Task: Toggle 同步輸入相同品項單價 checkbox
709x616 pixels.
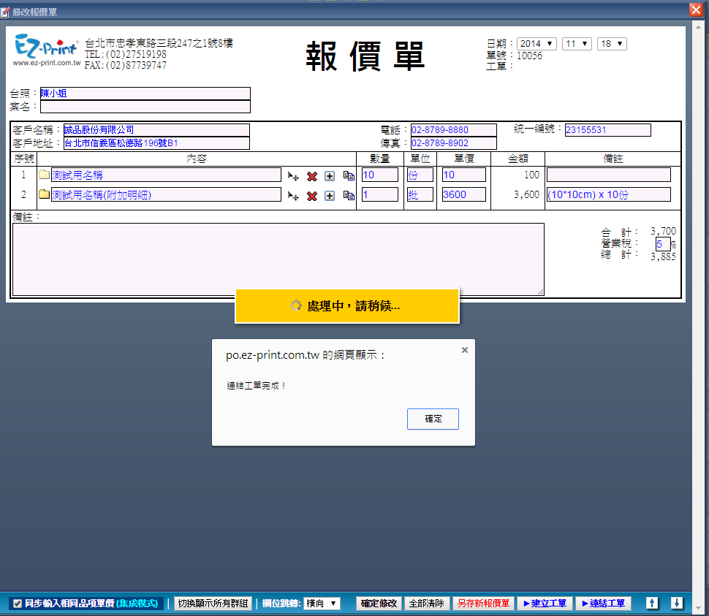Action: coord(18,604)
